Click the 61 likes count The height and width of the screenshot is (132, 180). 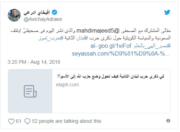18,121
